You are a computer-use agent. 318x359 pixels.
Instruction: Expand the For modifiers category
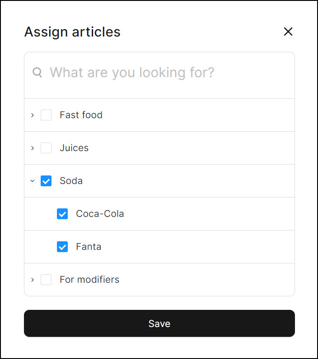pos(33,280)
